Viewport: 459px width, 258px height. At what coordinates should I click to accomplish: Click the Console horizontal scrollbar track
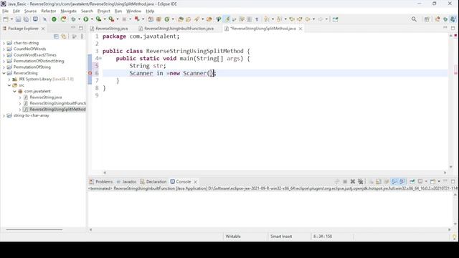point(270,229)
